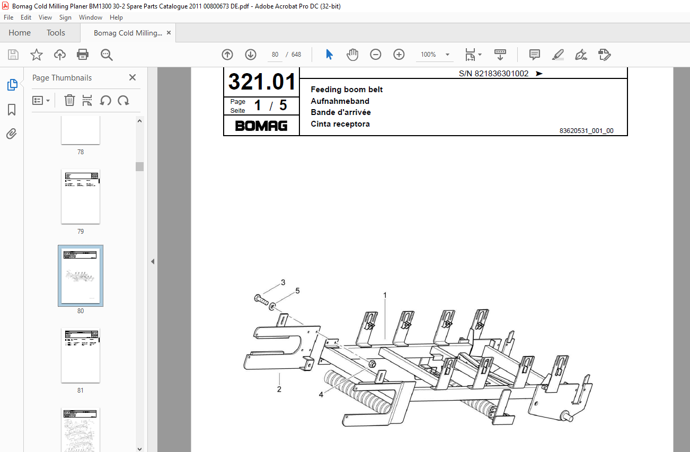Select the Bomag Cold Milling document tab

[x=128, y=33]
